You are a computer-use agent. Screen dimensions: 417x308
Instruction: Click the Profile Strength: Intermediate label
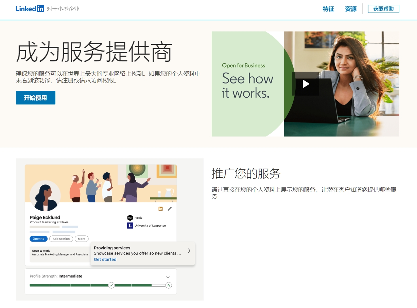tap(56, 276)
